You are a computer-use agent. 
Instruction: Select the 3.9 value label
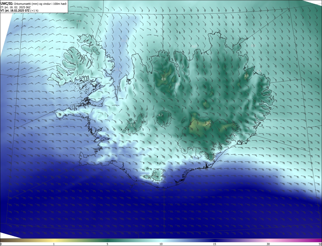point(246,76)
